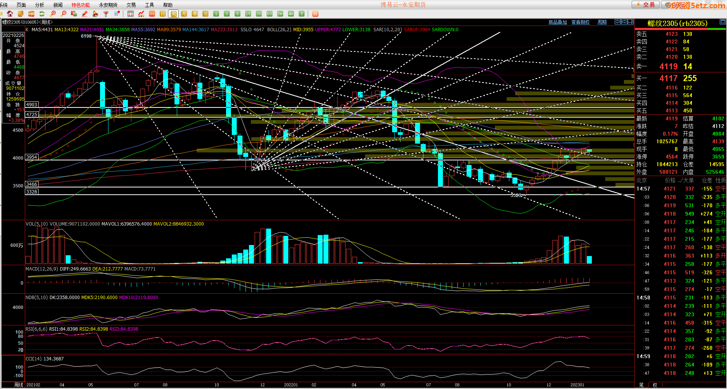Click the 交易 lightning trade button
Image resolution: width=727 pixels, height=389 pixels.
pyautogui.click(x=646, y=5)
